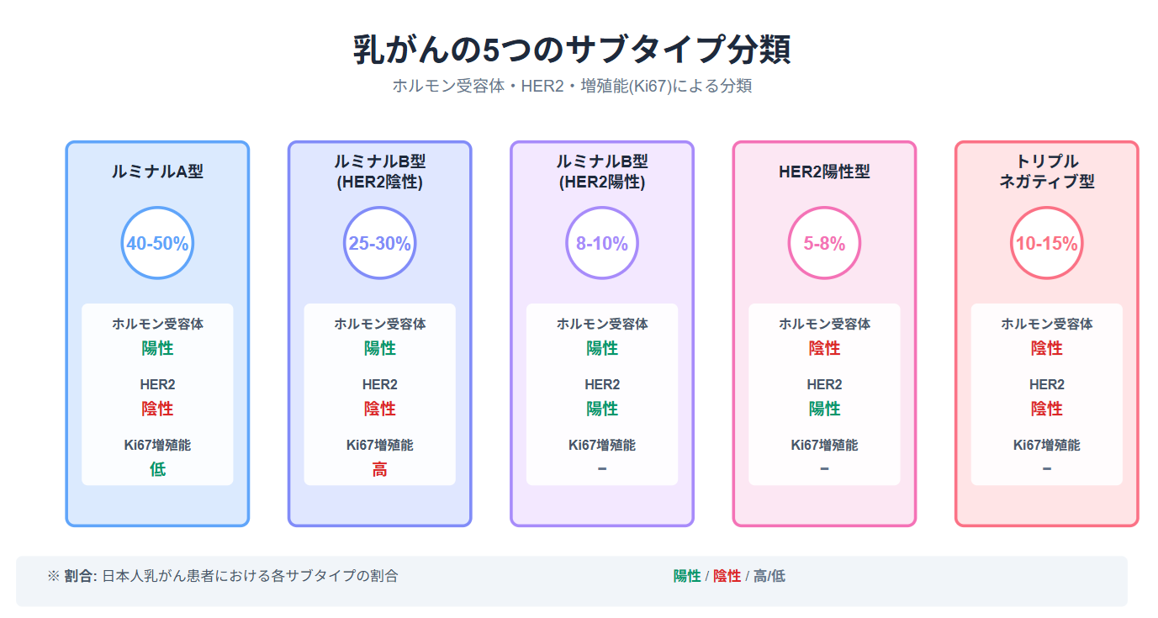The height and width of the screenshot is (618, 1158).
Task: Click green HER2 陽性 in HER2陽性型 card
Action: pyautogui.click(x=824, y=409)
